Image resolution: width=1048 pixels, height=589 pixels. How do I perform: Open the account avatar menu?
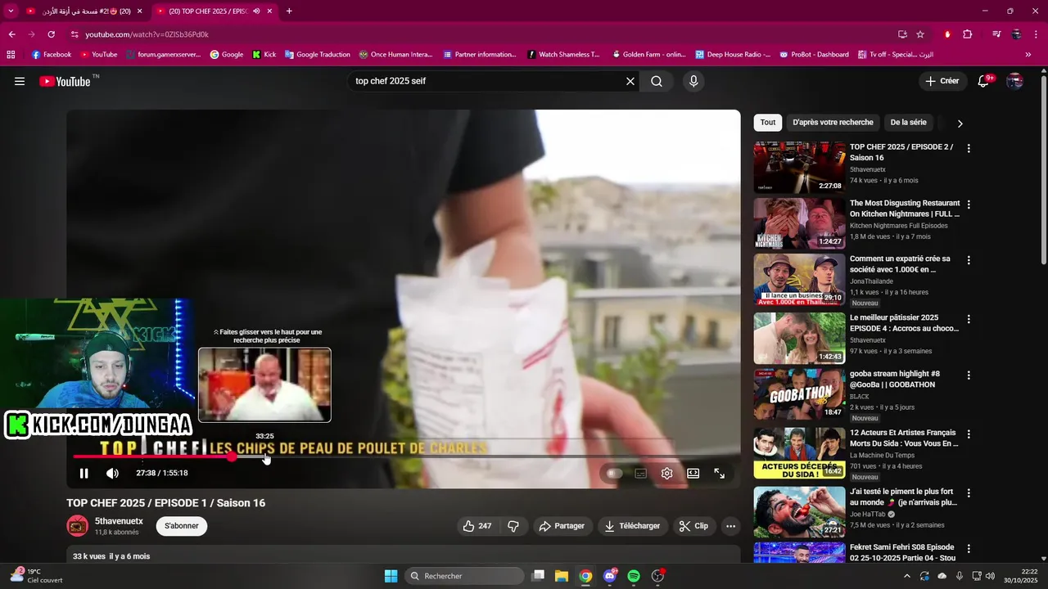(1014, 81)
